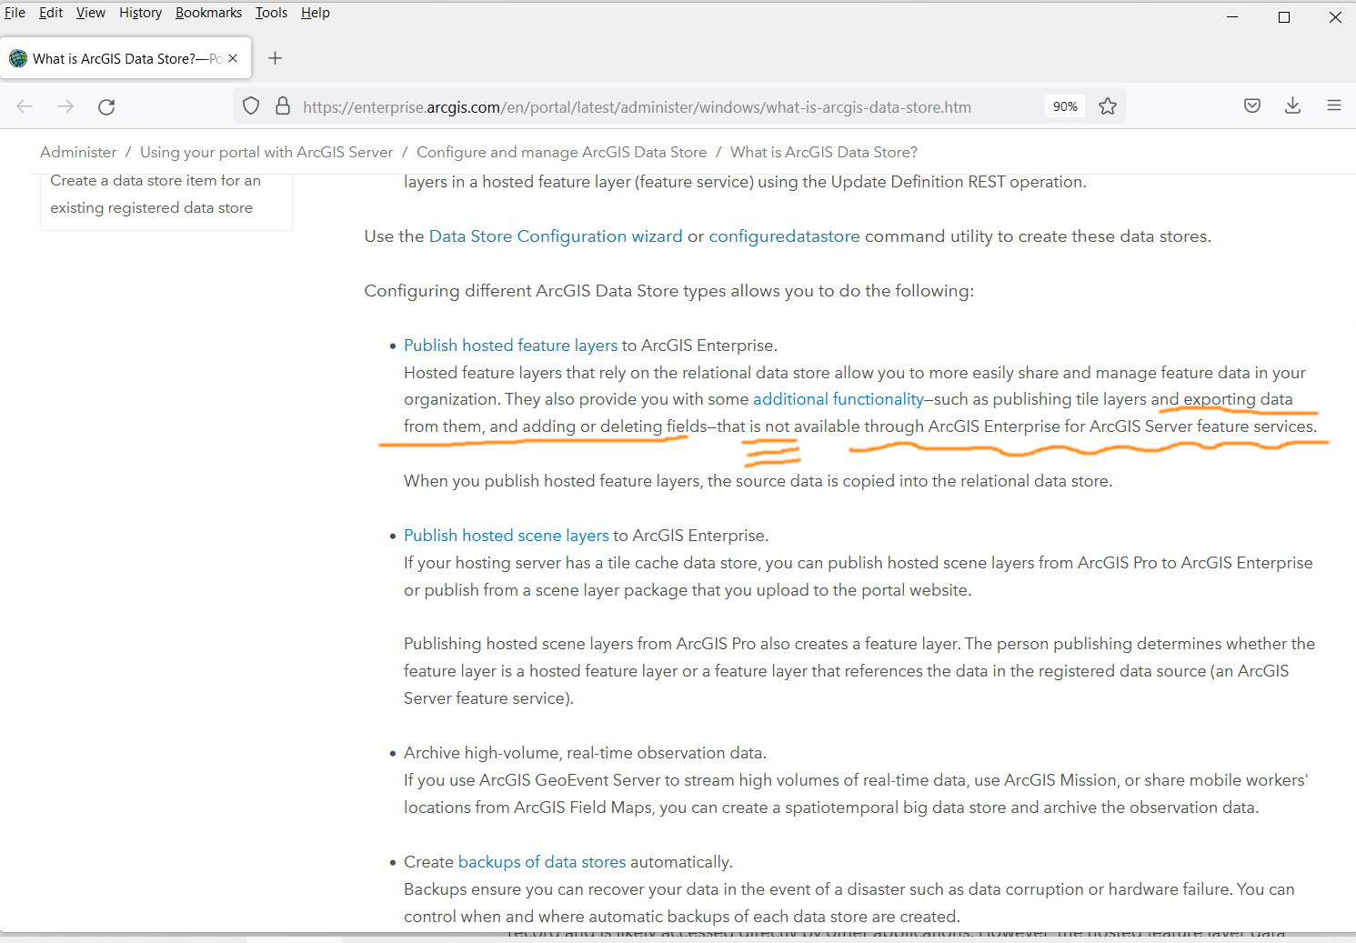Open the View menu
Image resolution: width=1356 pixels, height=943 pixels.
pyautogui.click(x=91, y=13)
